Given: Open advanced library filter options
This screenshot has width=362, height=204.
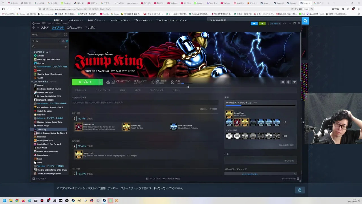Looking at the screenshot, I should [66, 46].
